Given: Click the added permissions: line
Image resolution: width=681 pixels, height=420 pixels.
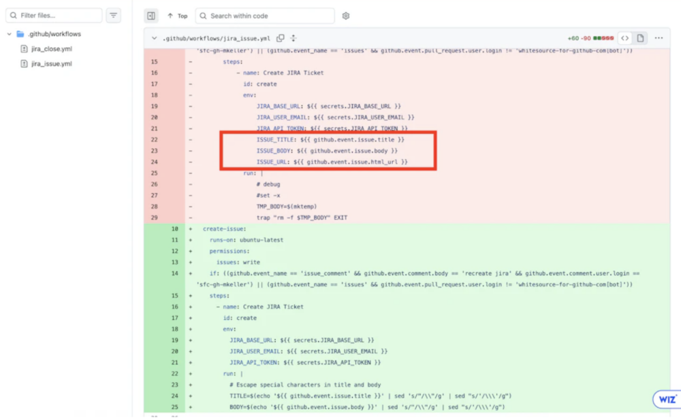Looking at the screenshot, I should [x=229, y=251].
